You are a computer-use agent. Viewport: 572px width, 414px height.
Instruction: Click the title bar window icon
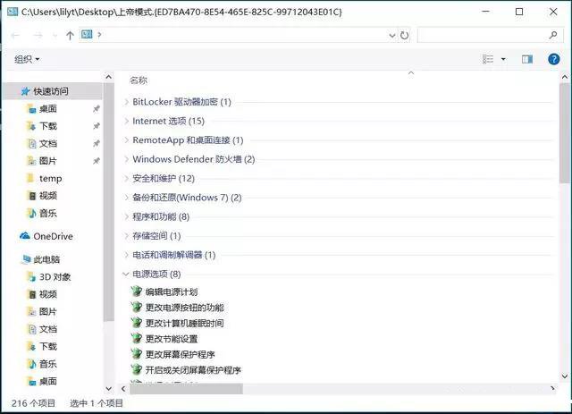click(13, 12)
